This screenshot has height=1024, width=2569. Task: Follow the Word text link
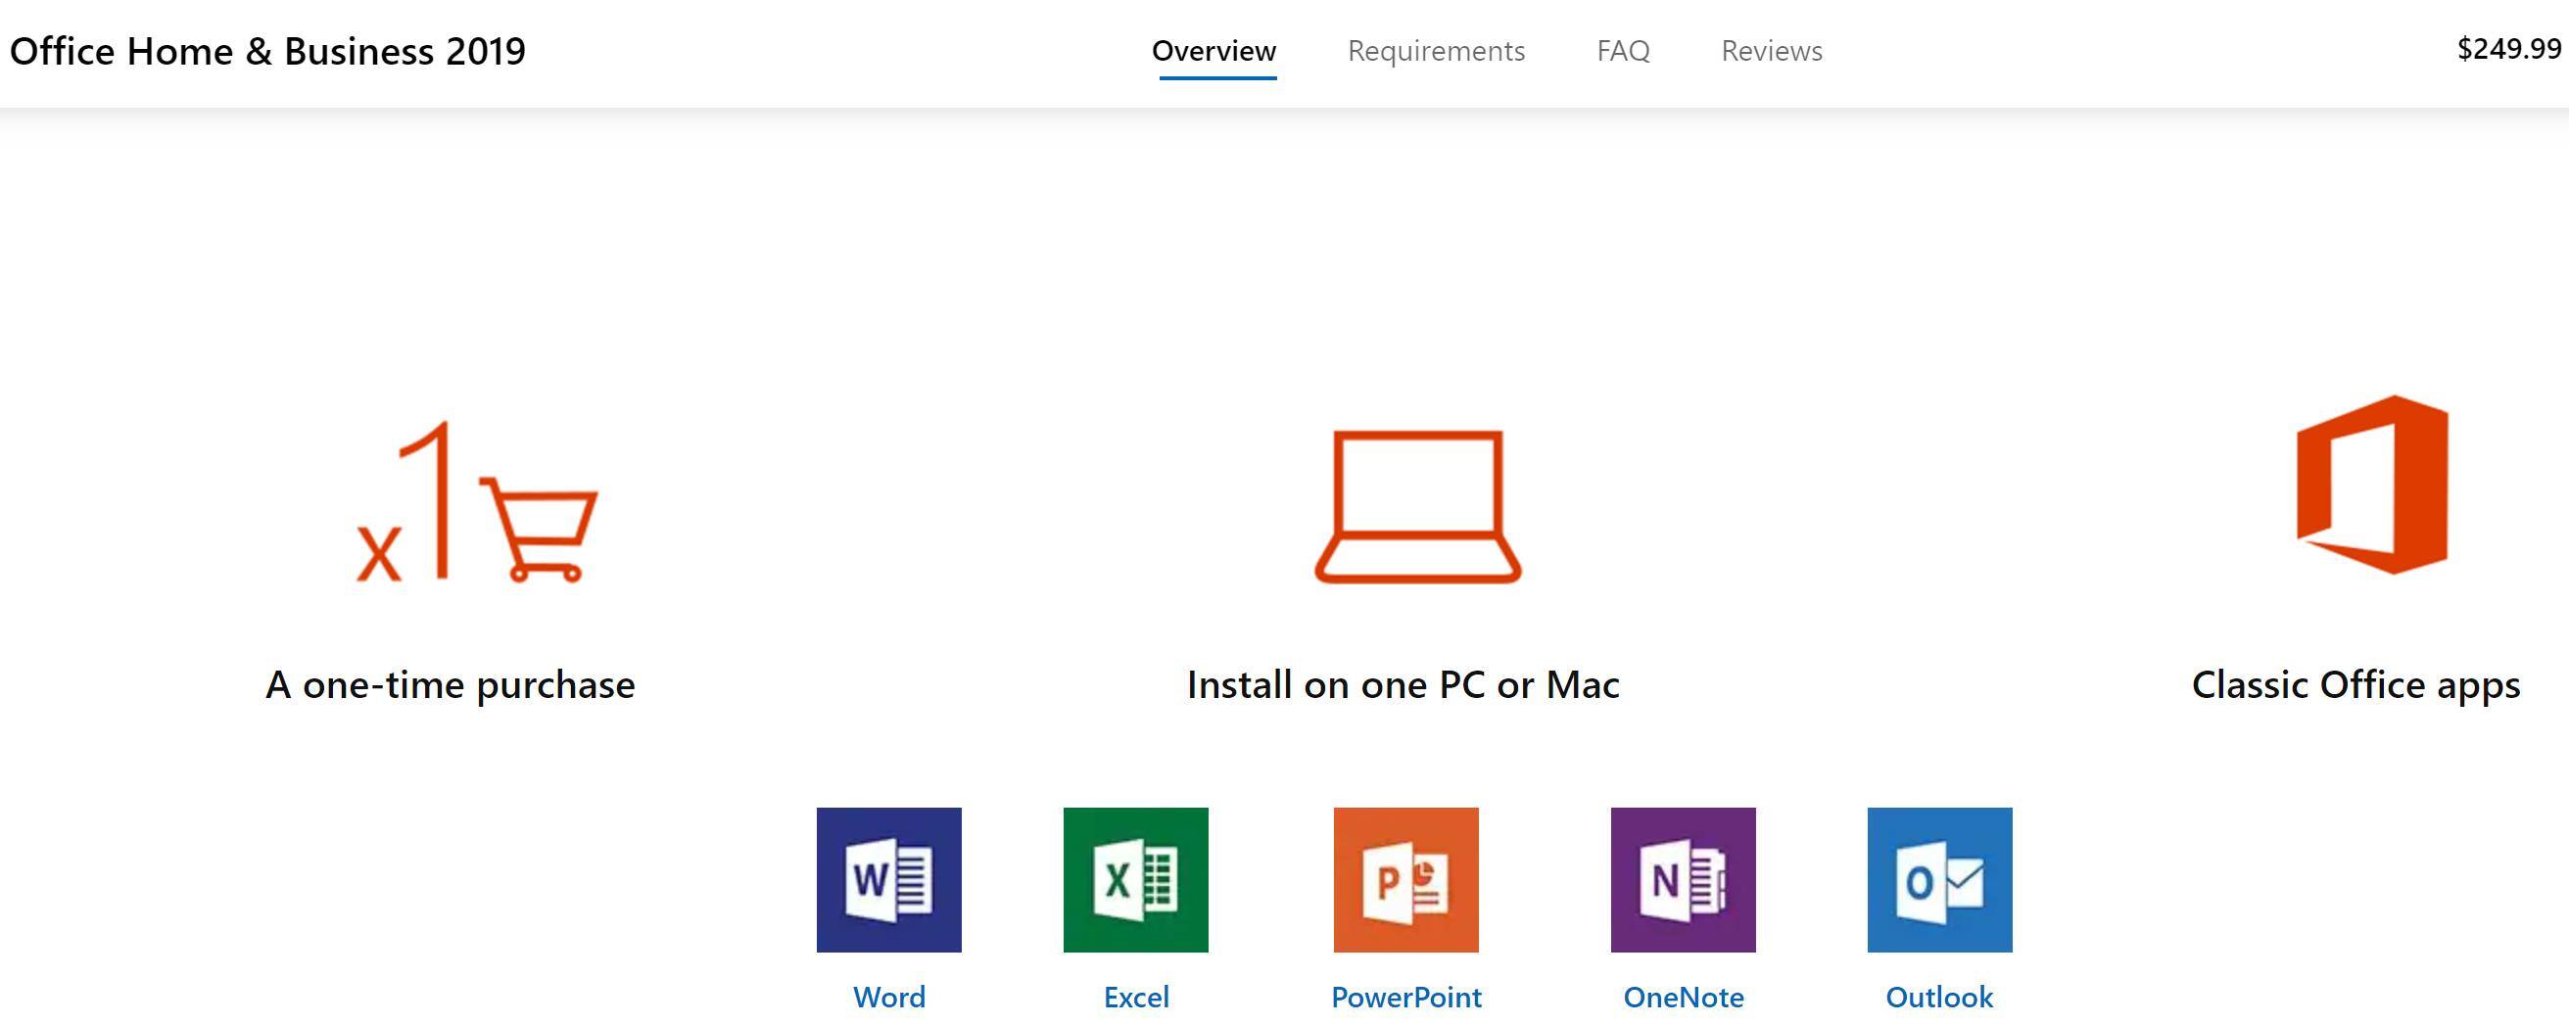click(x=888, y=998)
